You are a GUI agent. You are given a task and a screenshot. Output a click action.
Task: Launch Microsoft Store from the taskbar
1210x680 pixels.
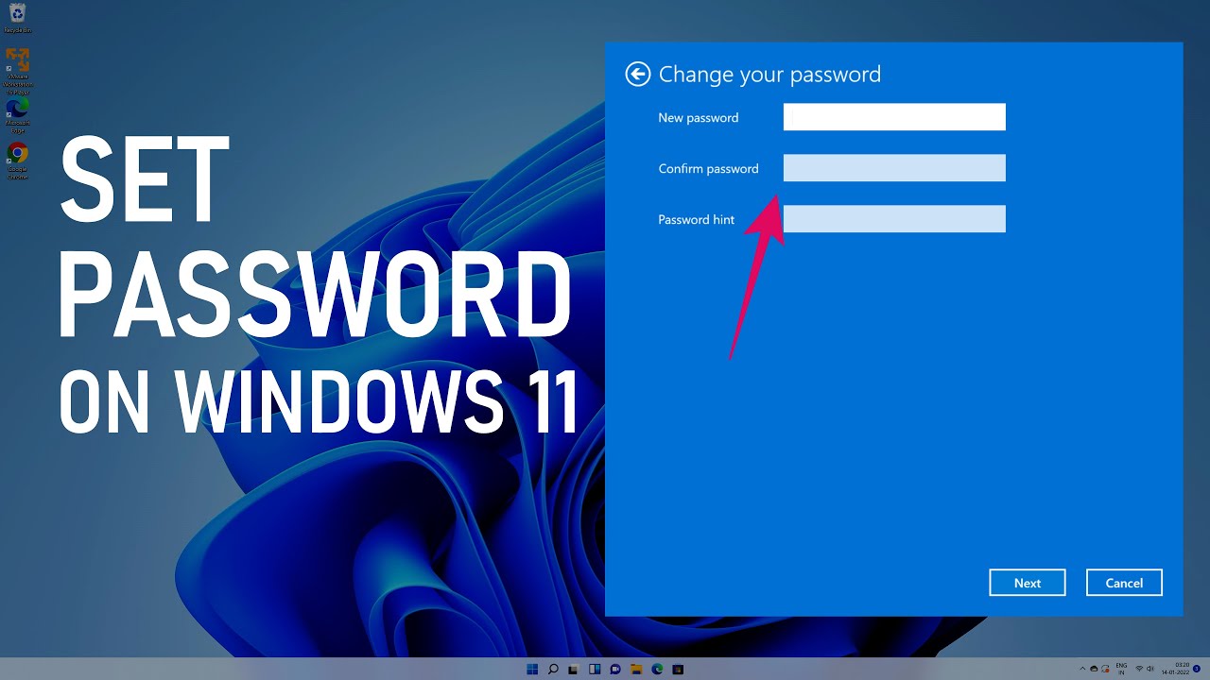pos(678,670)
